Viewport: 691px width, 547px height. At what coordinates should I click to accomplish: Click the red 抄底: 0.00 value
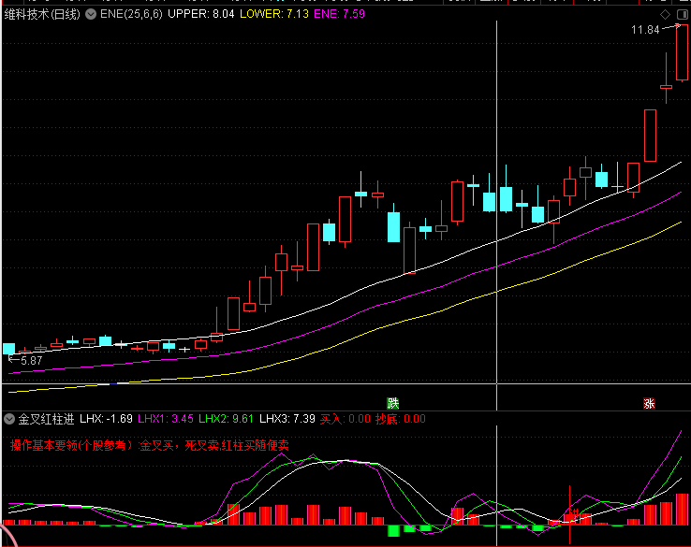click(401, 419)
